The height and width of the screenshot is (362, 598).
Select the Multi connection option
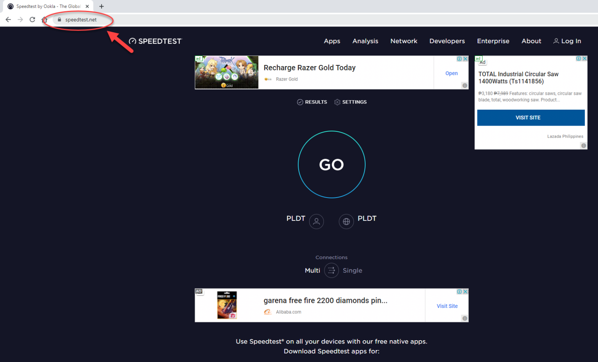pyautogui.click(x=312, y=271)
